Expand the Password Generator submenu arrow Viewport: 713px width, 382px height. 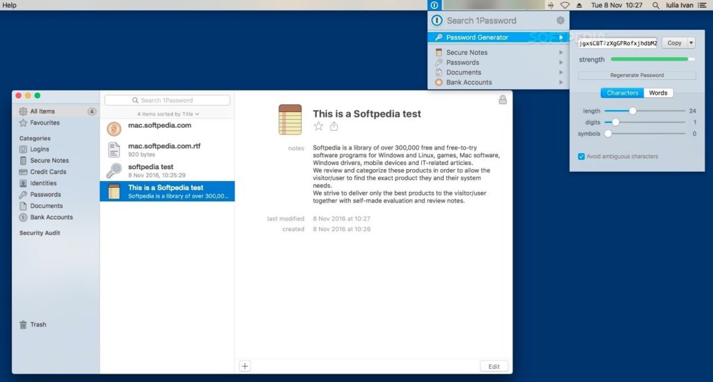tap(561, 38)
